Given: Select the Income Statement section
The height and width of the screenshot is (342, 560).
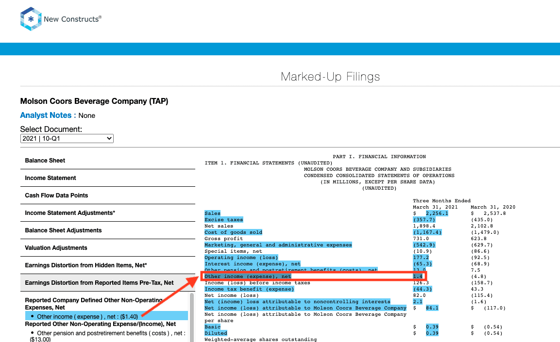Looking at the screenshot, I should (x=107, y=178).
